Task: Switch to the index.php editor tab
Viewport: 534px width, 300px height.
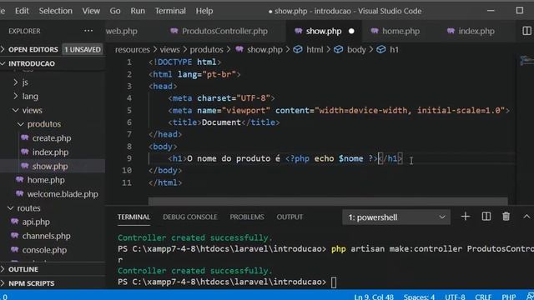Action: pos(476,31)
